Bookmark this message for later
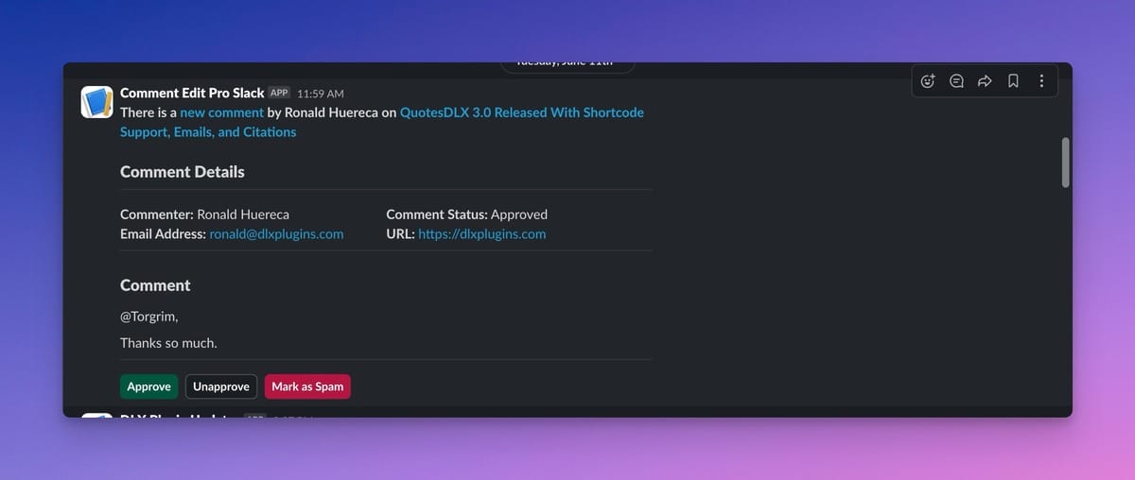 pos(1013,81)
